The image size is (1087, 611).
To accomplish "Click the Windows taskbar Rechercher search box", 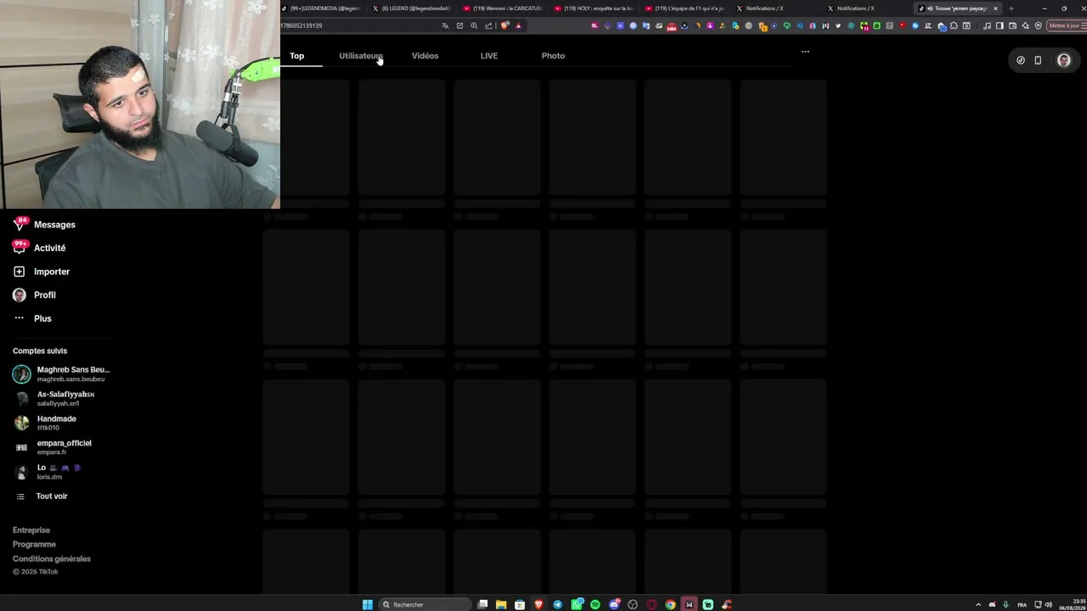I will (x=425, y=604).
